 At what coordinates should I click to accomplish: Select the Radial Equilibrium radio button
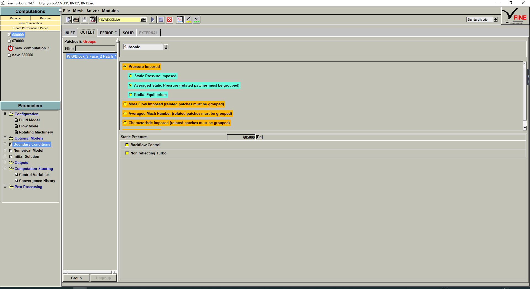coord(131,95)
